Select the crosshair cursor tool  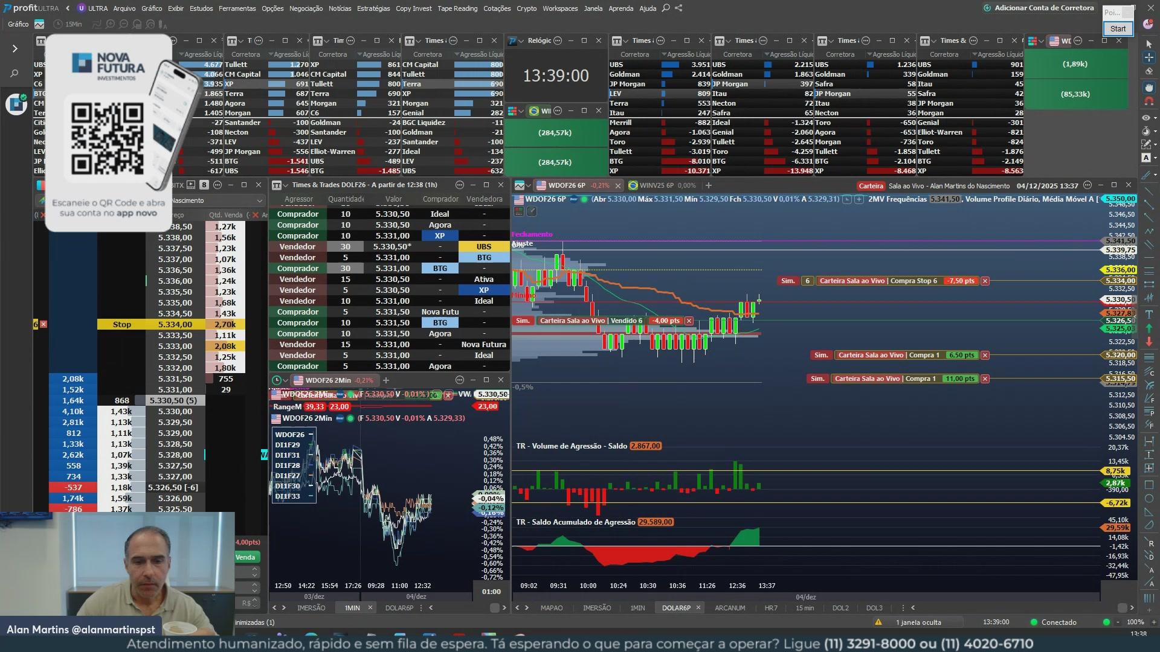1149,57
